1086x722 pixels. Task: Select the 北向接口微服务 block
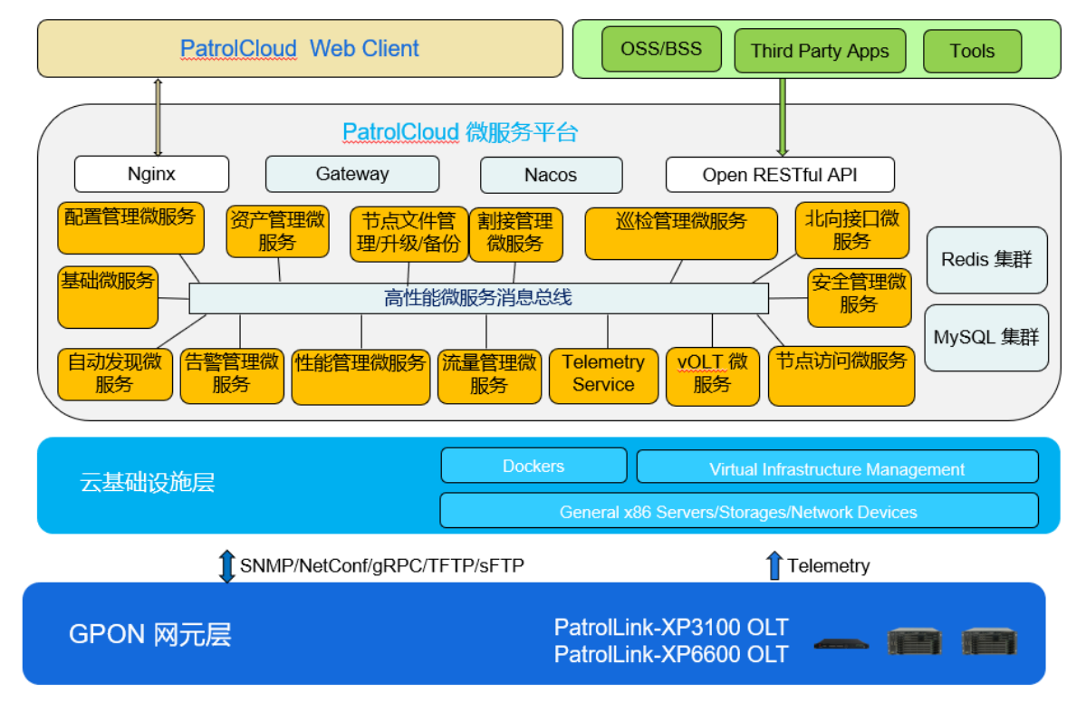coord(852,230)
